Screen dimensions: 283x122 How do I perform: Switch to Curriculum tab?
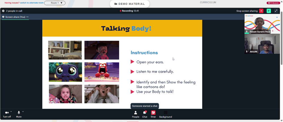pyautogui.click(x=208, y=2)
